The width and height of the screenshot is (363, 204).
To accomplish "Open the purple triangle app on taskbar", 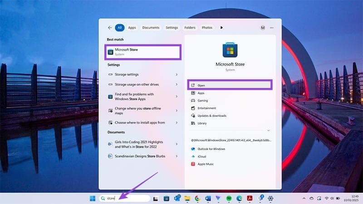I will 218,199.
